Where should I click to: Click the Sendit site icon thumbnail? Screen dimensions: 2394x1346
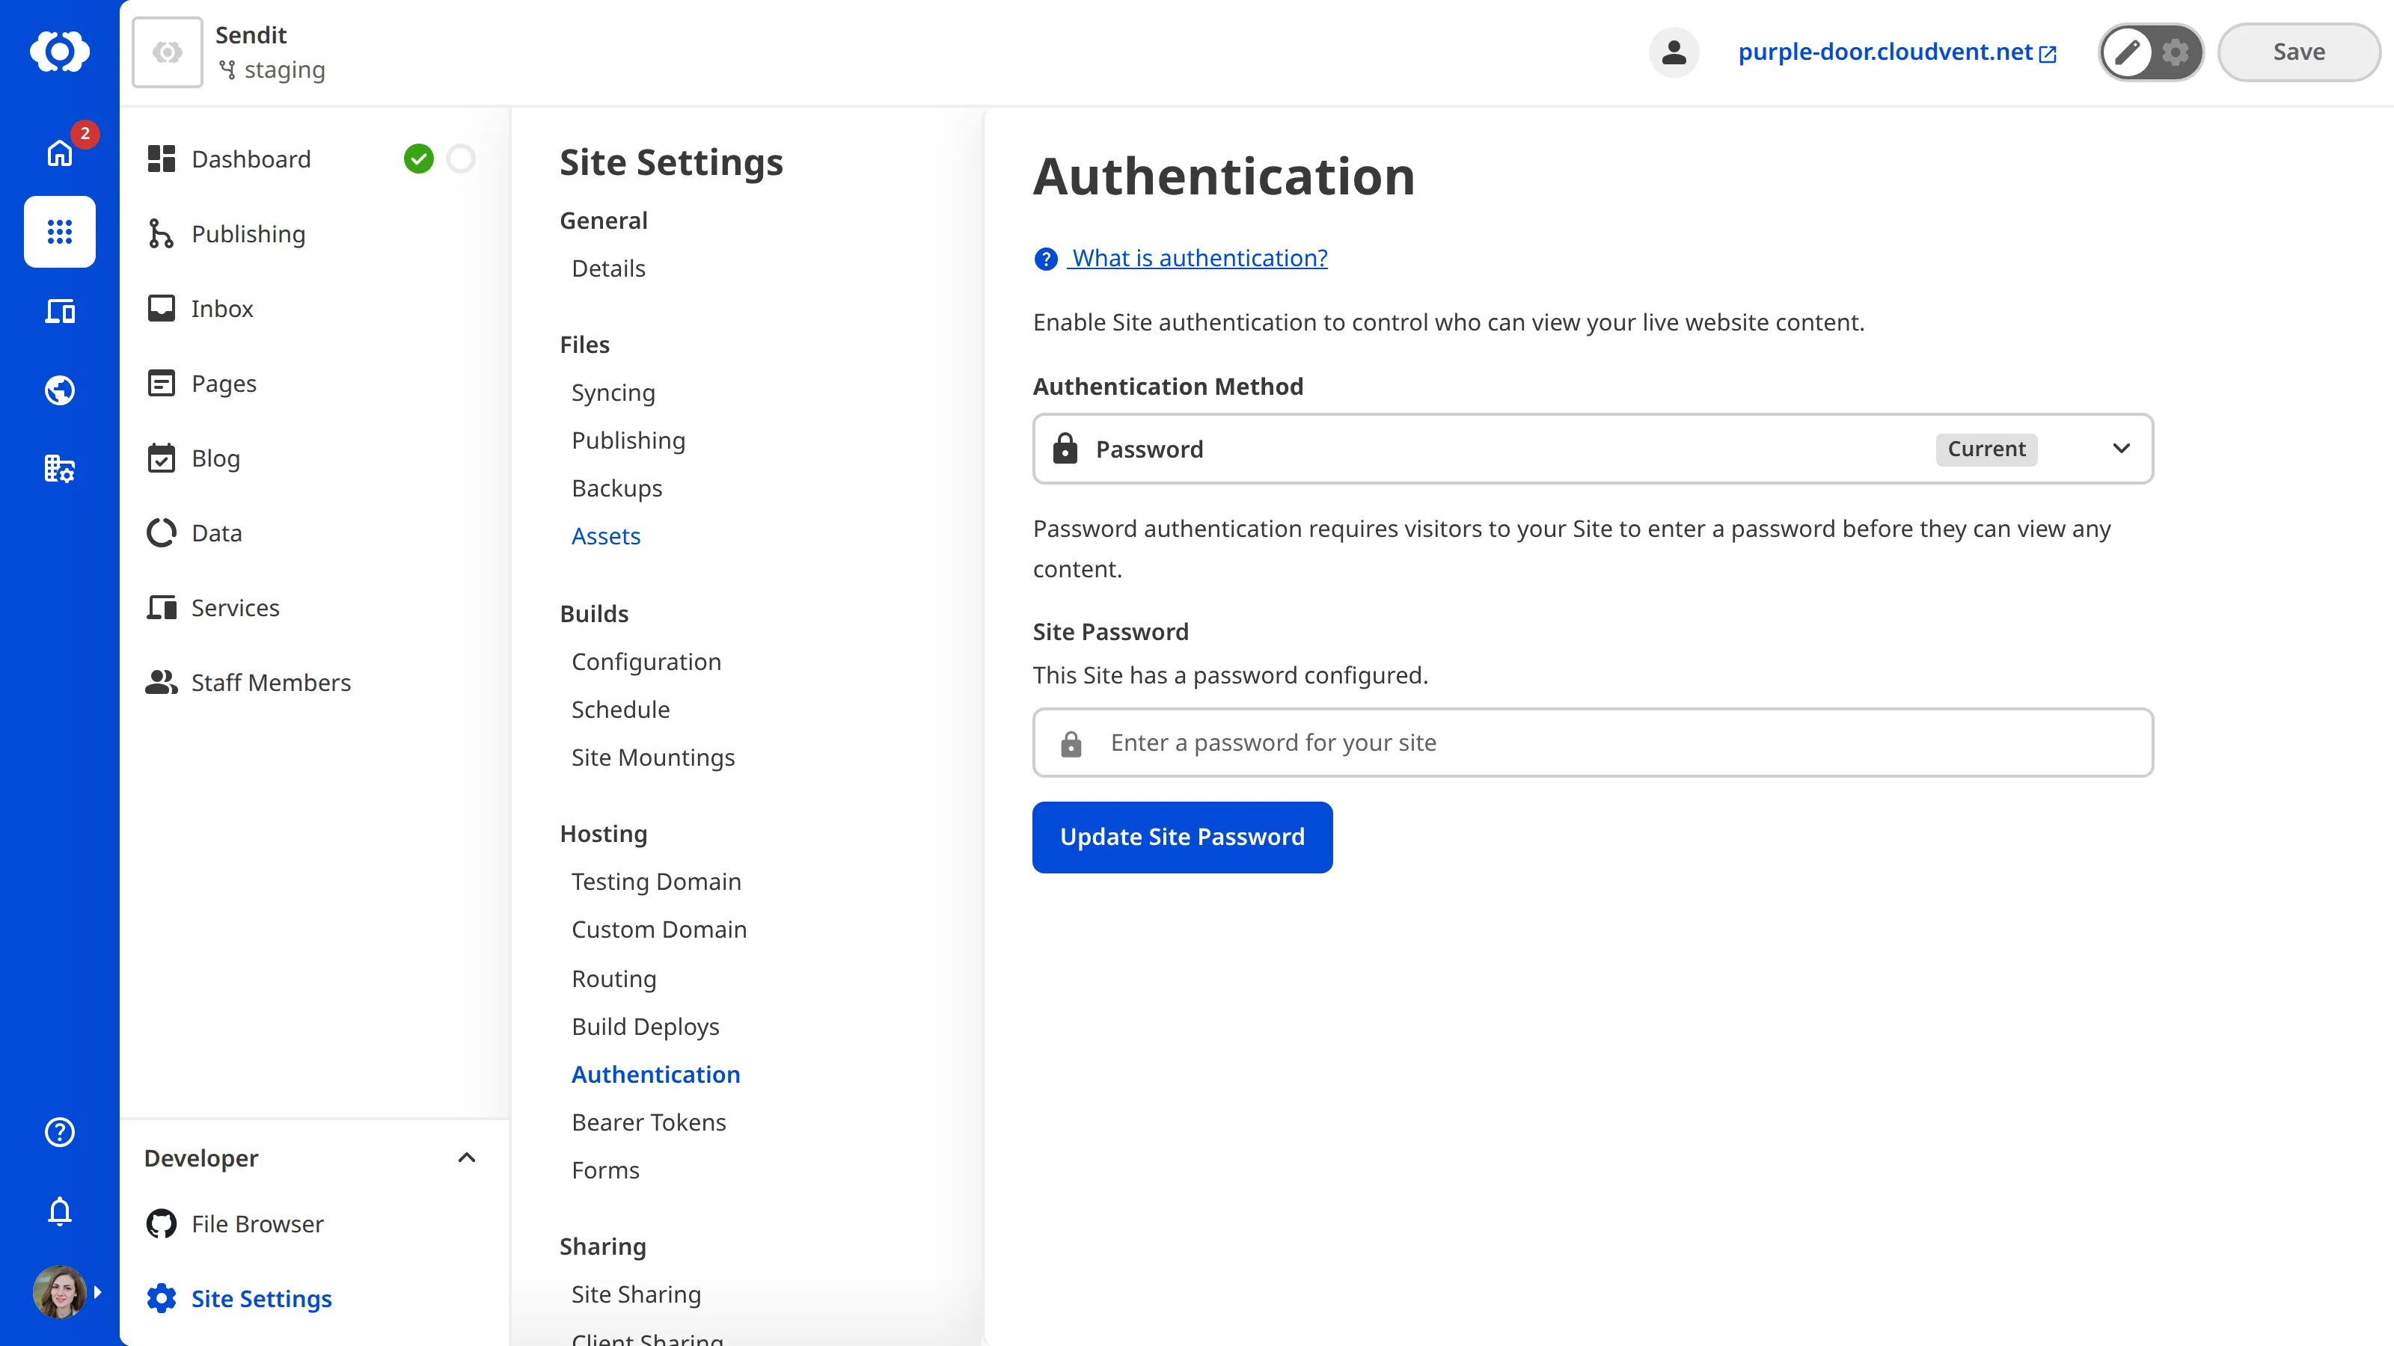click(x=168, y=52)
